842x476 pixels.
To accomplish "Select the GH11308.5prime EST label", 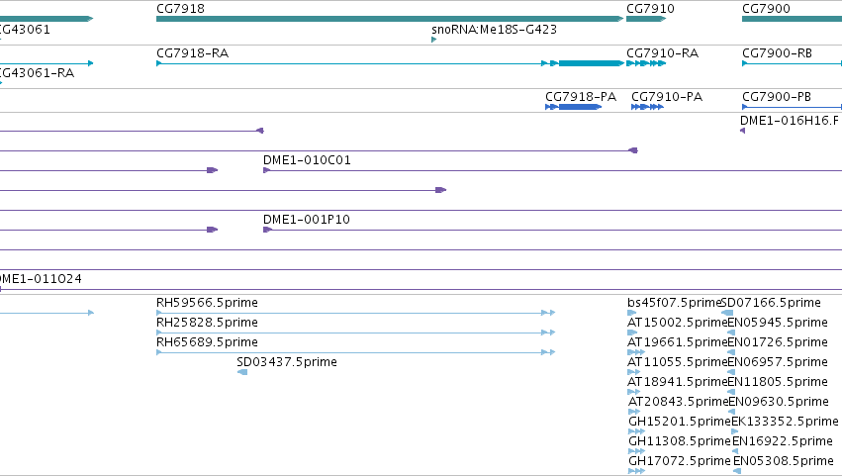I will tap(680, 441).
